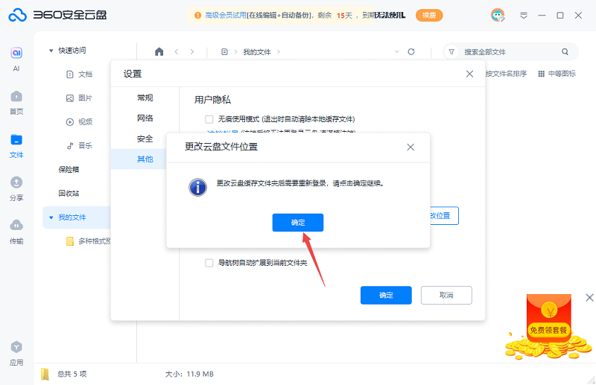Navigate forward with the right arrow
The height and width of the screenshot is (385, 596).
192,51
